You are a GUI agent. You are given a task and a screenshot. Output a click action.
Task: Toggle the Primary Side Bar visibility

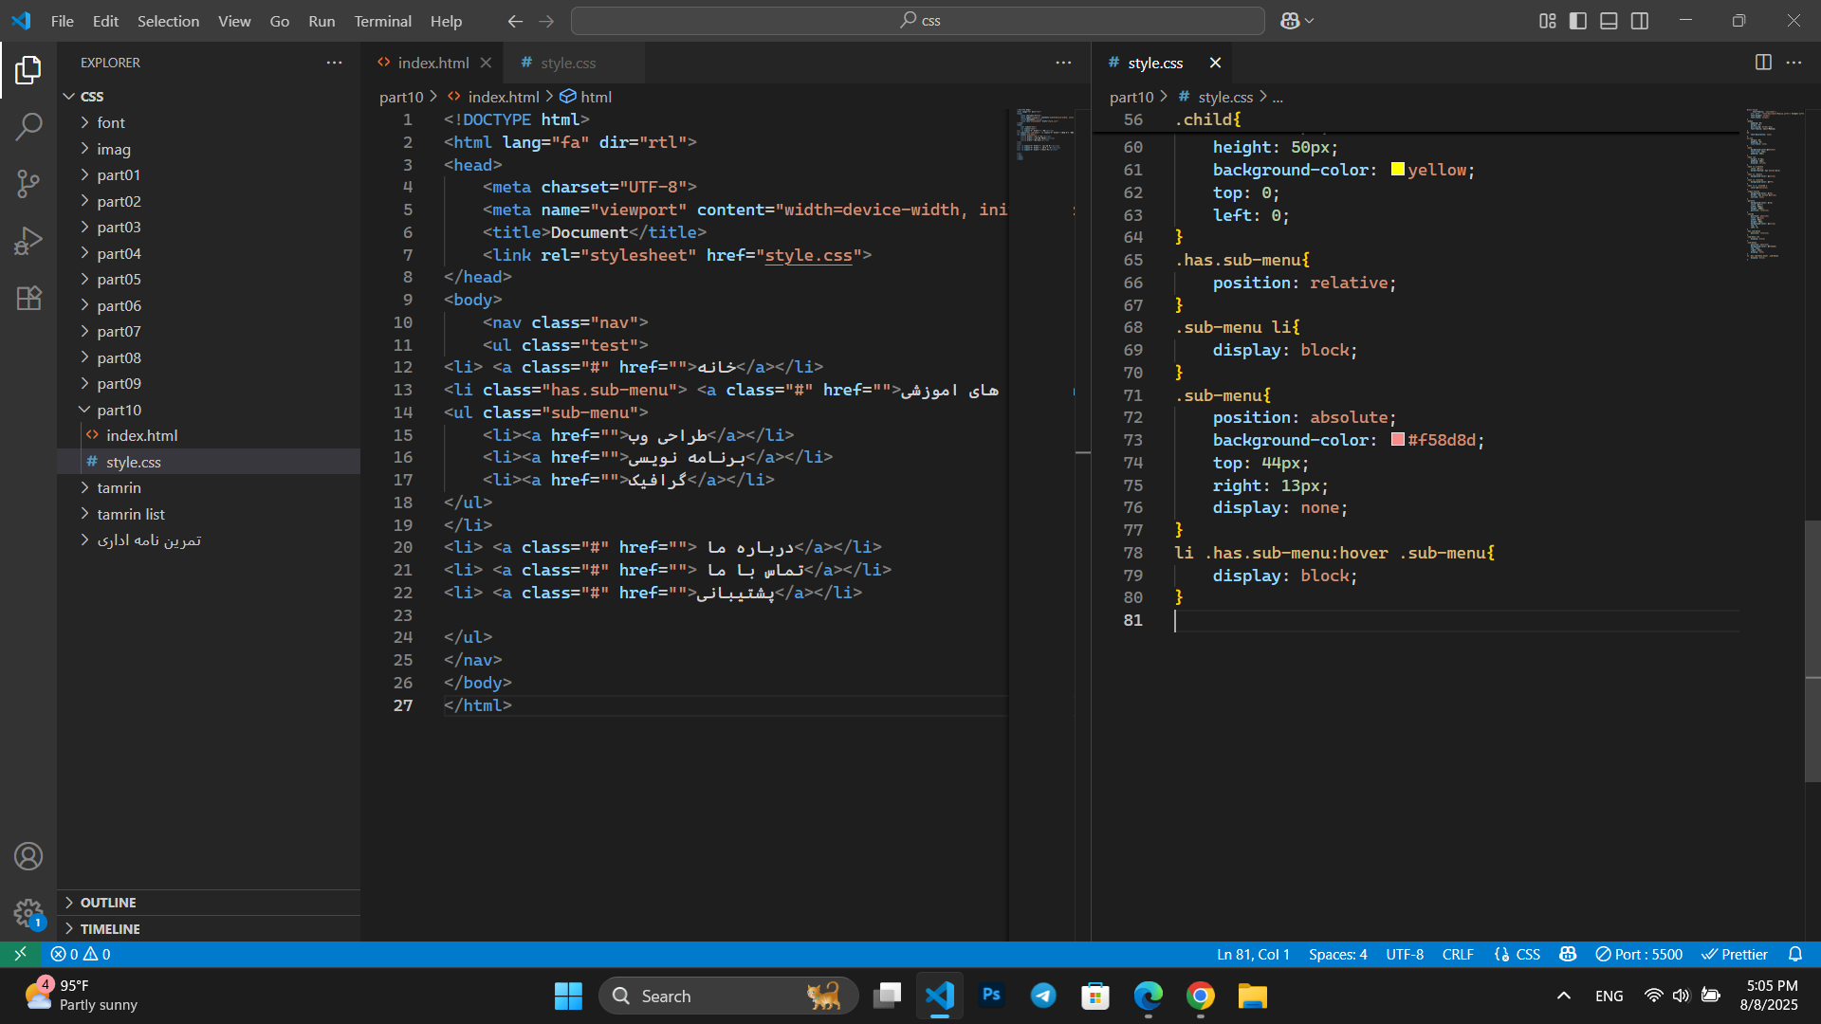coord(1578,21)
